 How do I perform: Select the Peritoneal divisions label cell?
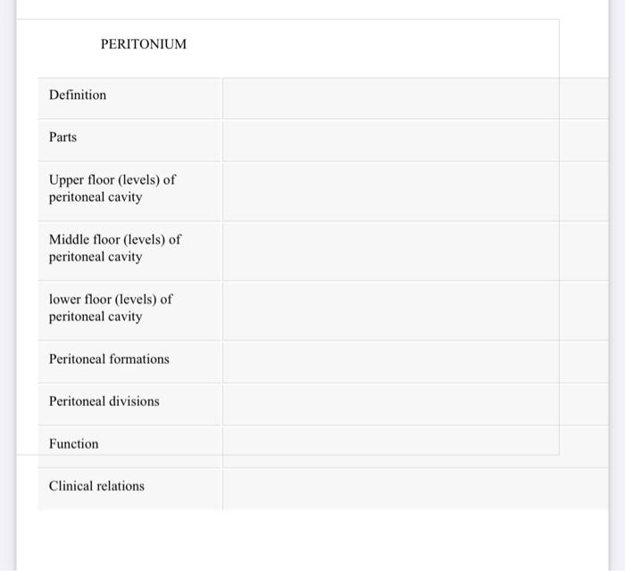(x=130, y=404)
